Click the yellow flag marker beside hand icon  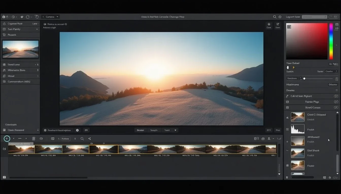294,67
